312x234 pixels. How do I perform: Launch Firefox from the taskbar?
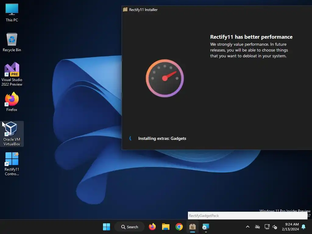click(x=152, y=227)
